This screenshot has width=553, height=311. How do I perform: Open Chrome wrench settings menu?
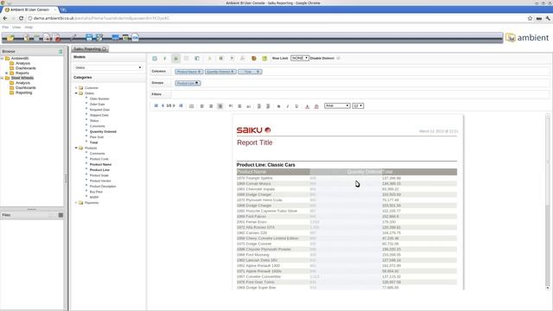coord(548,18)
